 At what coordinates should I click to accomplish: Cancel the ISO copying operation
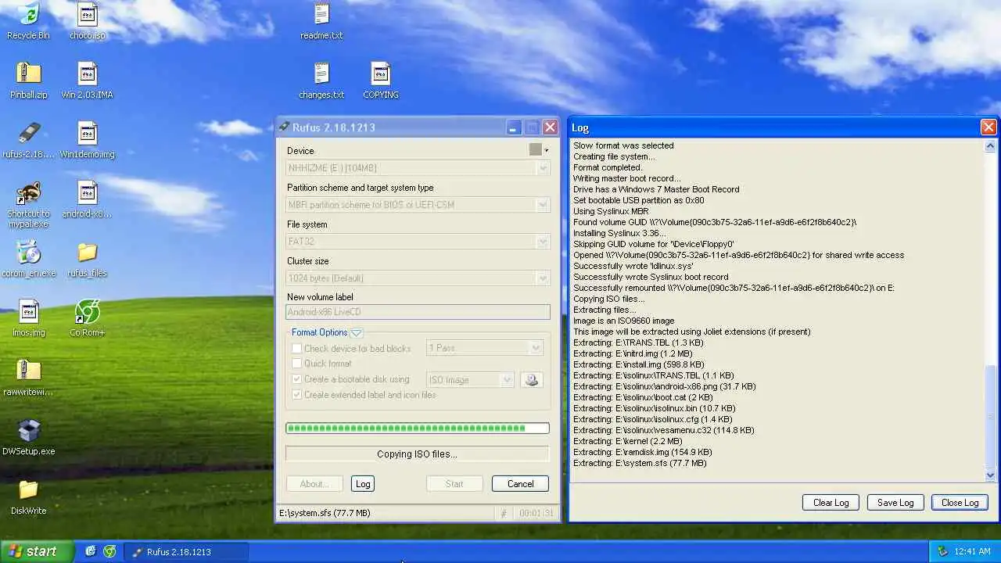pos(520,484)
